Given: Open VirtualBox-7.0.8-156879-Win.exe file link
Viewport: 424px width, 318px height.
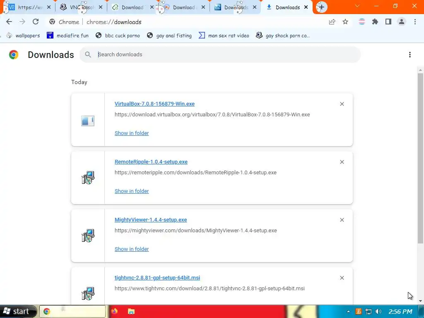Looking at the screenshot, I should (154, 104).
